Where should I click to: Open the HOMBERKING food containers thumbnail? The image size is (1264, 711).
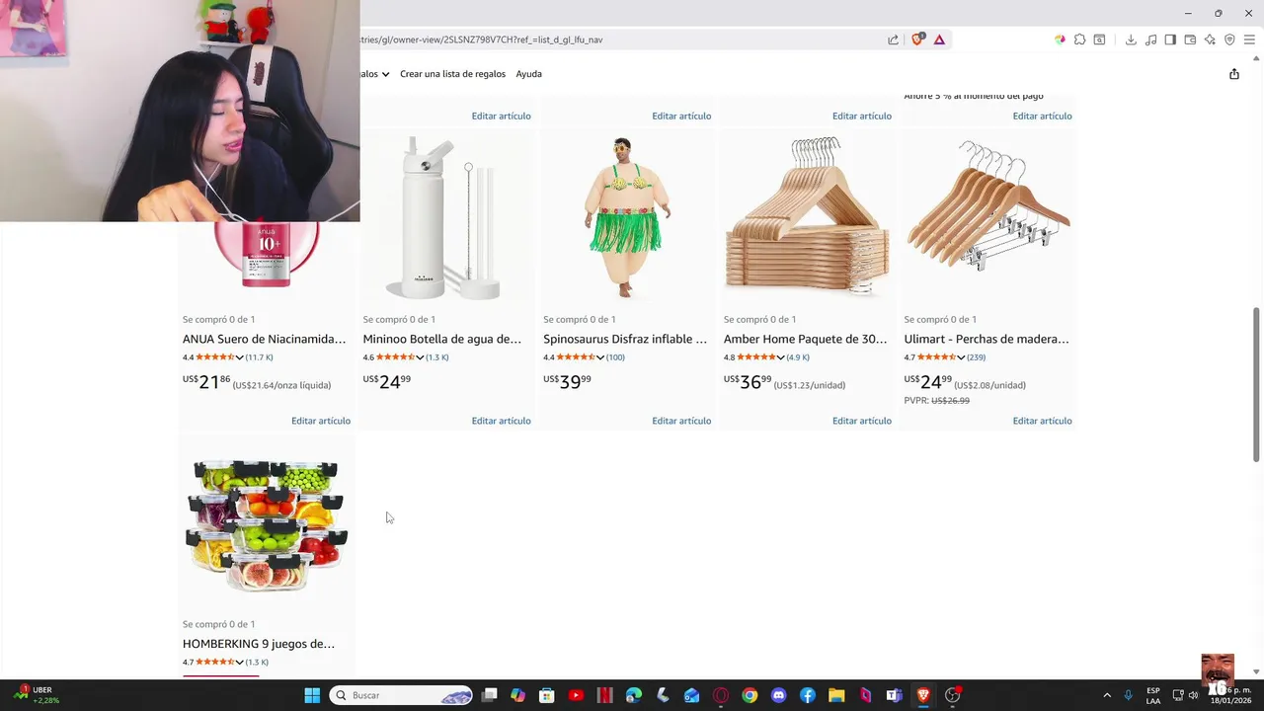[x=267, y=525]
